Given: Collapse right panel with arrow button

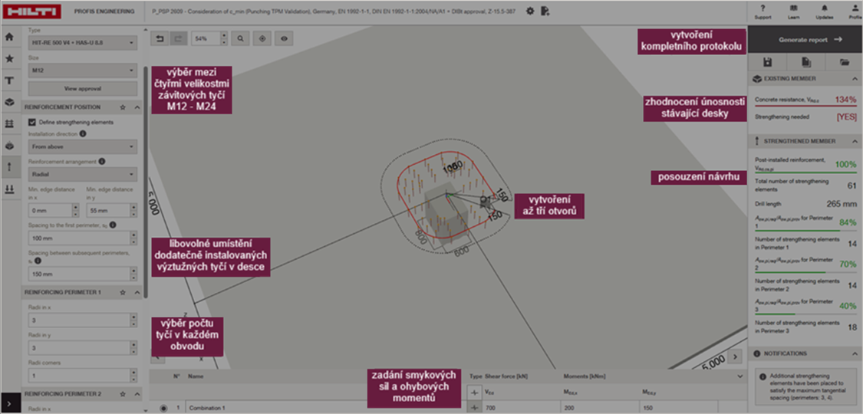Looking at the screenshot, I should (x=735, y=356).
